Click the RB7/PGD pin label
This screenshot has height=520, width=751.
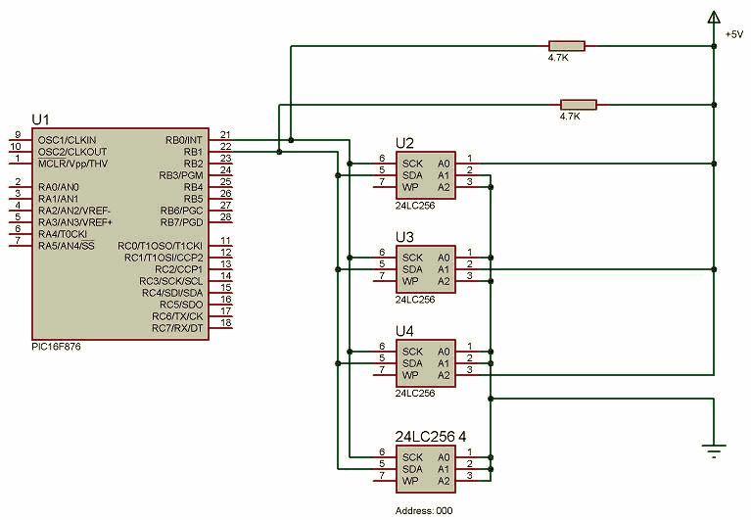[181, 222]
